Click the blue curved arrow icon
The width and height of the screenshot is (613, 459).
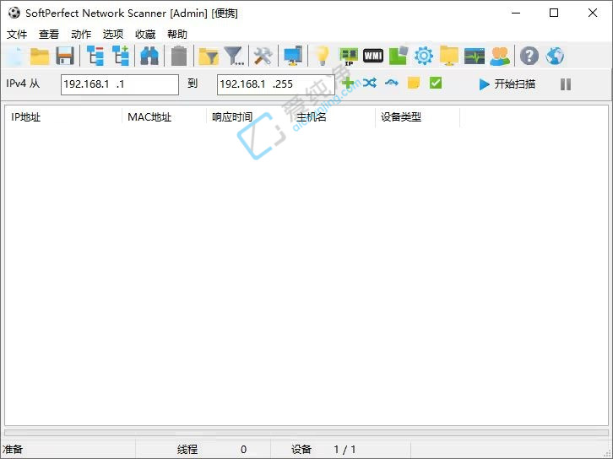391,83
